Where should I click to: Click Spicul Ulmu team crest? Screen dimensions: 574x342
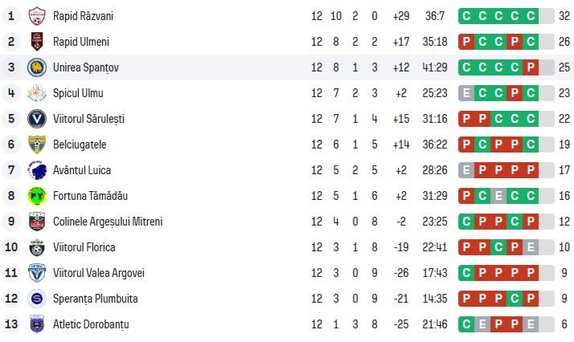point(37,92)
